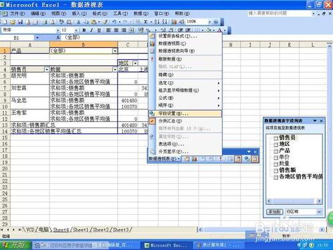This screenshot has height=250, width=333.
Task: Select 产品 field in field list
Action: coord(284,151)
